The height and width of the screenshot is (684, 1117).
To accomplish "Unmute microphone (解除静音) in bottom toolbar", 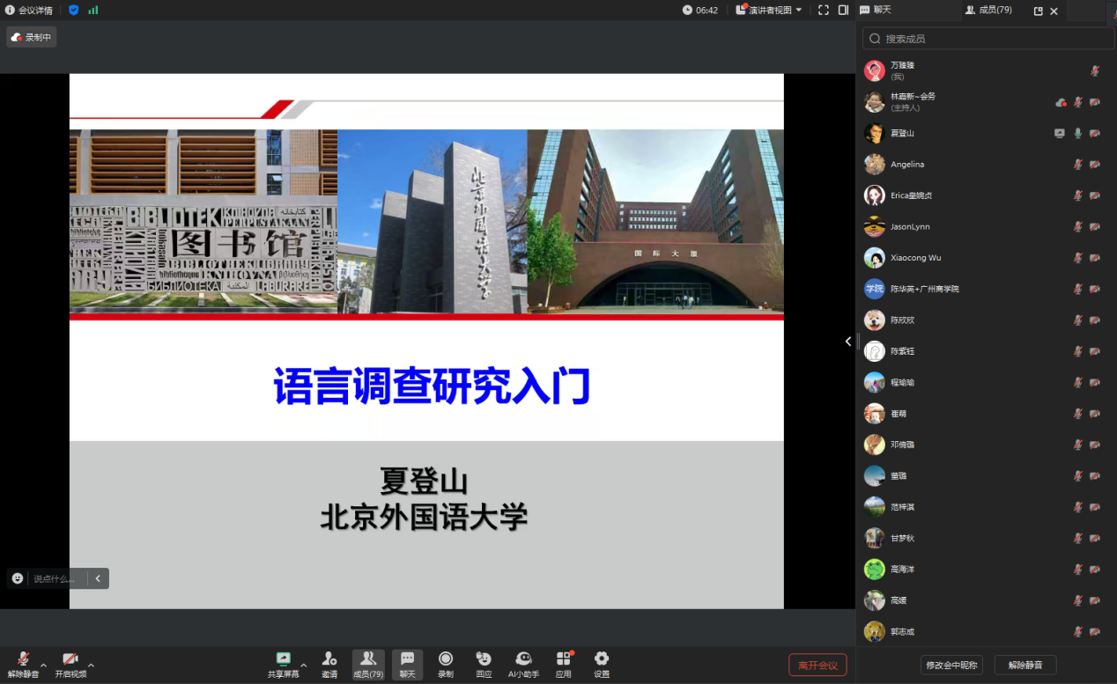I will click(23, 664).
